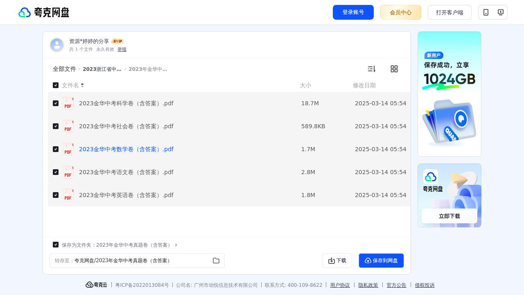This screenshot has width=524, height=295.
Task: Click the 修改日期 column header
Action: [364, 85]
